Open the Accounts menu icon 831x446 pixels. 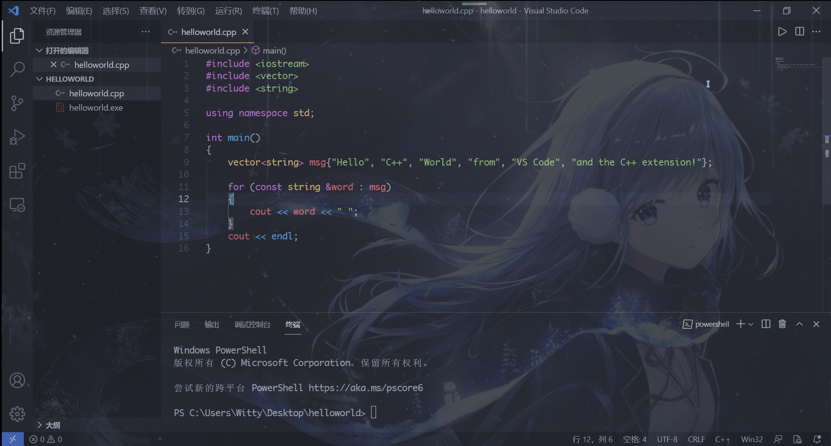pyautogui.click(x=17, y=380)
